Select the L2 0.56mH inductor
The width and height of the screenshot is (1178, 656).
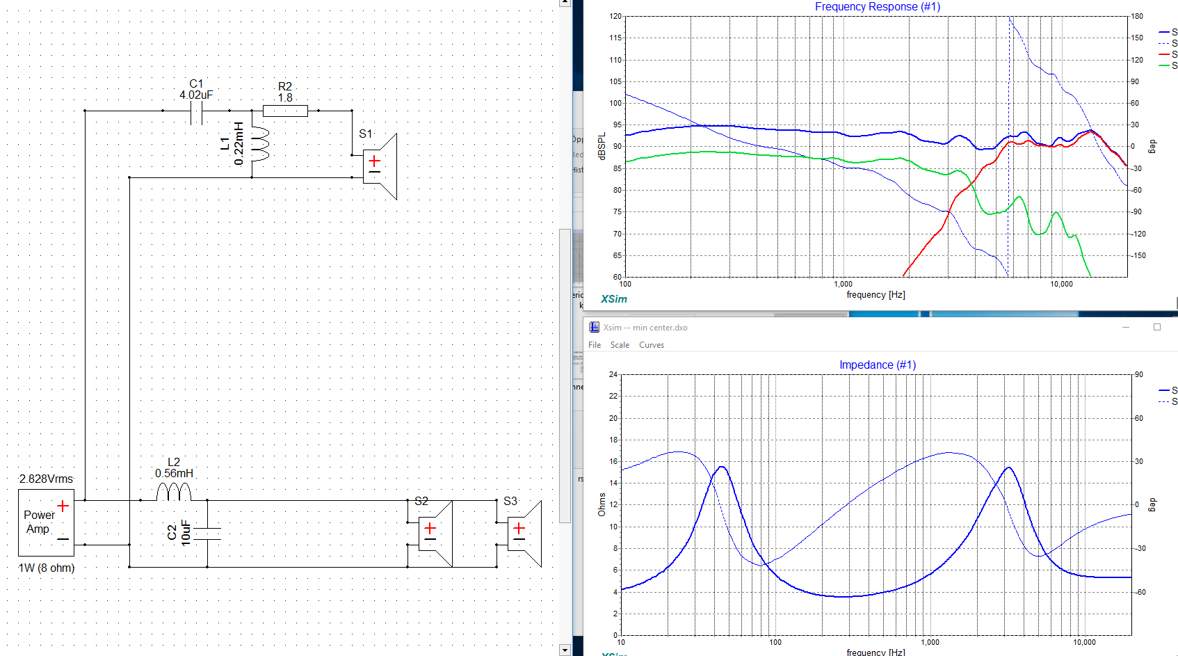point(173,493)
